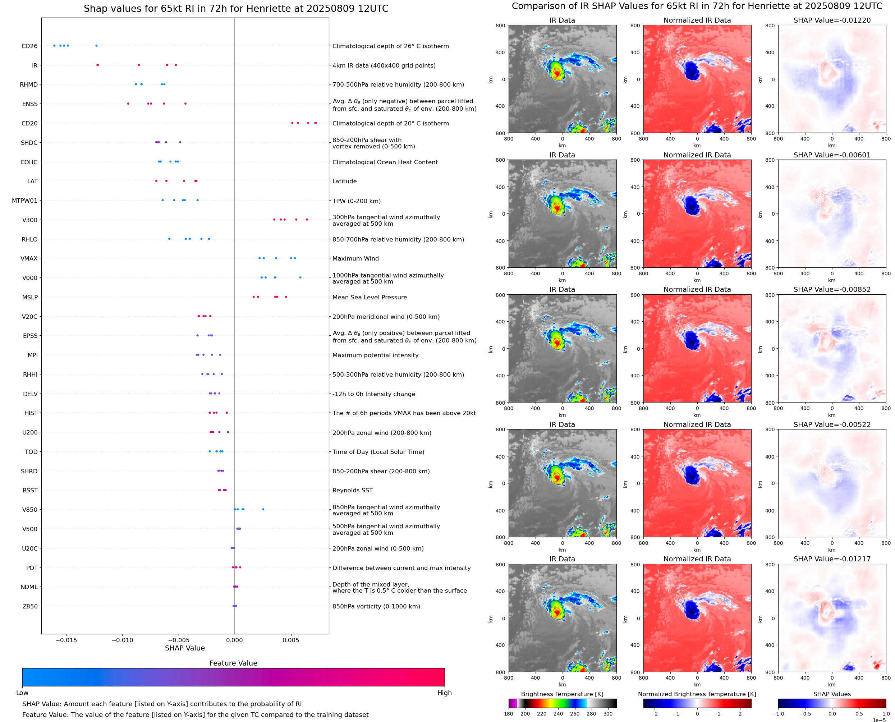The height and width of the screenshot is (722, 895).
Task: Click the 'Maximum Wind' description text
Action: tap(355, 259)
